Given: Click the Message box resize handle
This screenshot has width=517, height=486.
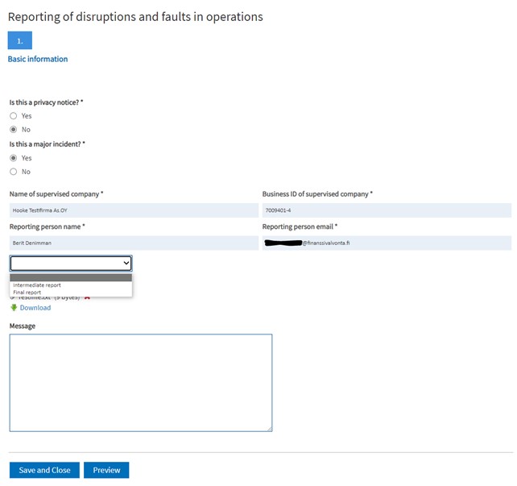Looking at the screenshot, I should click(x=269, y=428).
